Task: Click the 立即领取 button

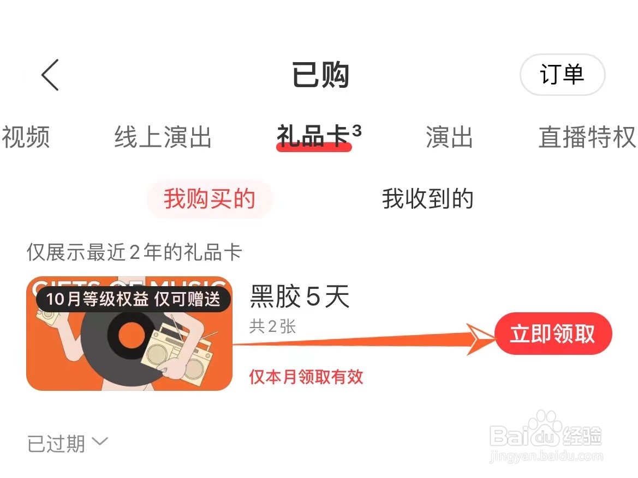Action: 553,334
